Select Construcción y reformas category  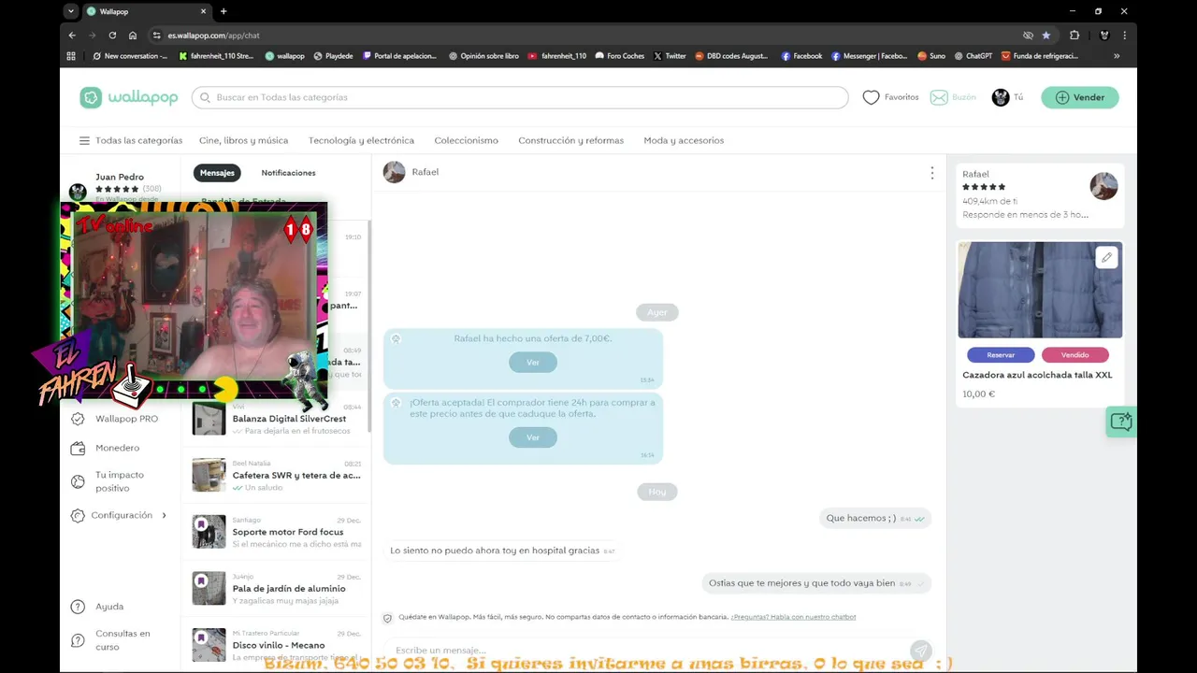point(570,140)
